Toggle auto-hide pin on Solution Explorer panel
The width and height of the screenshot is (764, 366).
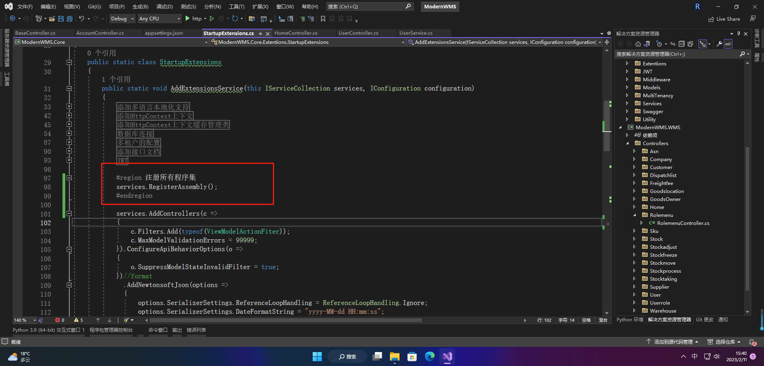click(739, 33)
